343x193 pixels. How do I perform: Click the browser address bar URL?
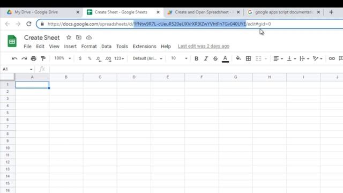coord(159,24)
